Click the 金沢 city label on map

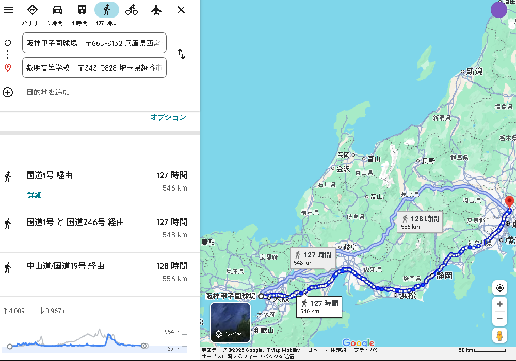(343, 169)
